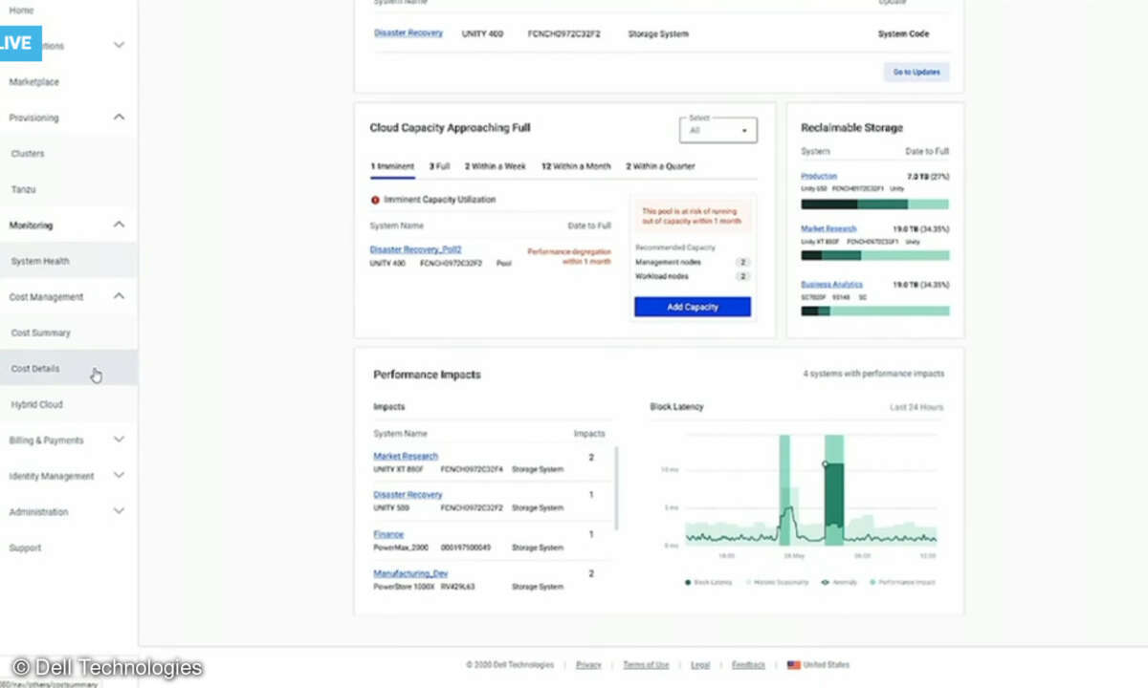Click the 'Performance degradation within 1 month' text
Screen dimensions: 1148x688
pyautogui.click(x=569, y=256)
